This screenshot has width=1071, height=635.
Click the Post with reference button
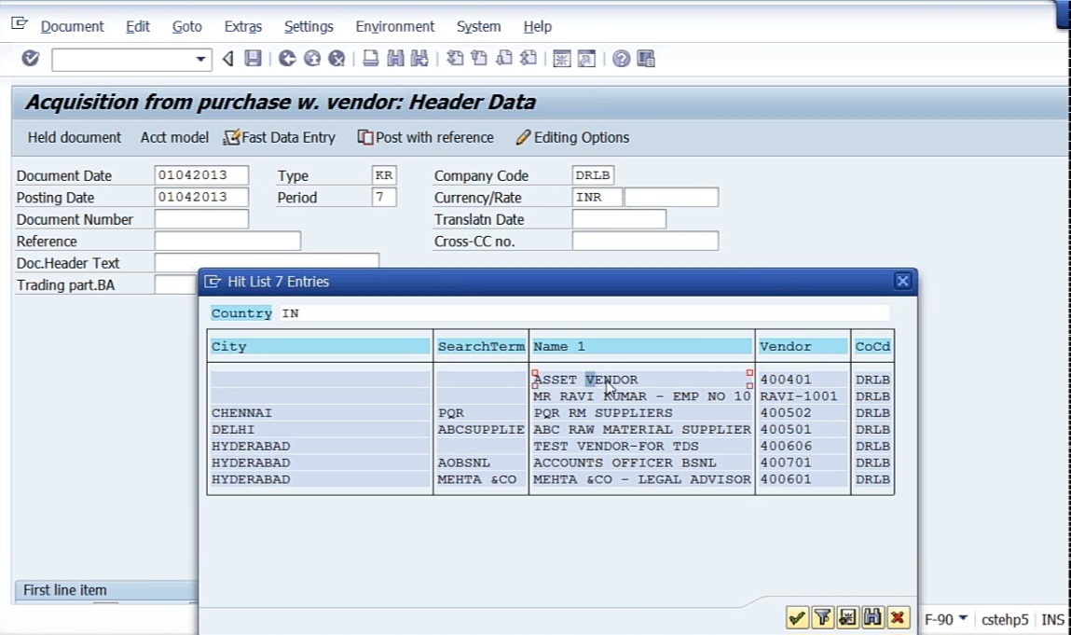pos(426,137)
